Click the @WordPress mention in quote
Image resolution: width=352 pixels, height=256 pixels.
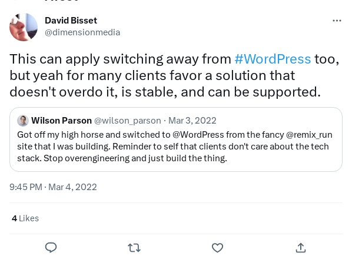(x=198, y=135)
